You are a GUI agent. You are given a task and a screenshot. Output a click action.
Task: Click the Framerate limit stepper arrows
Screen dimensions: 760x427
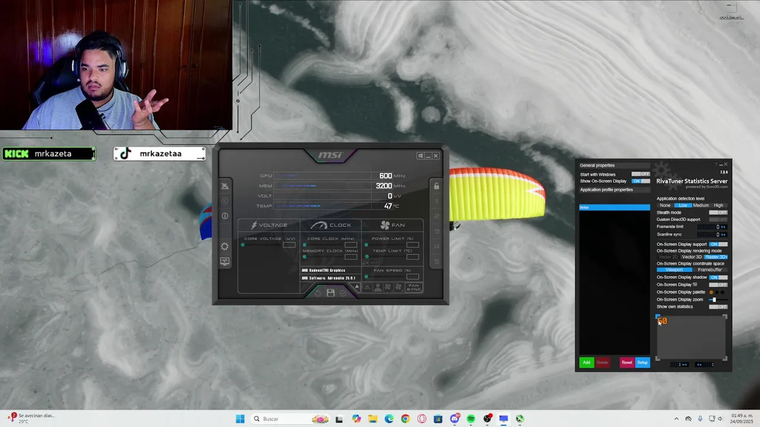coord(723,227)
